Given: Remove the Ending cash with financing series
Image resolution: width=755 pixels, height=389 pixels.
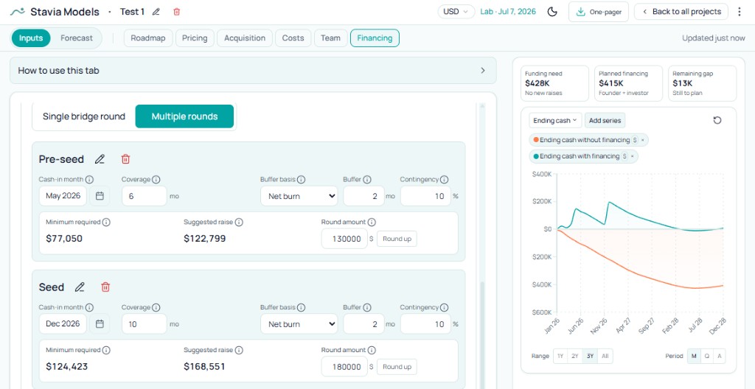Looking at the screenshot, I should click(632, 156).
